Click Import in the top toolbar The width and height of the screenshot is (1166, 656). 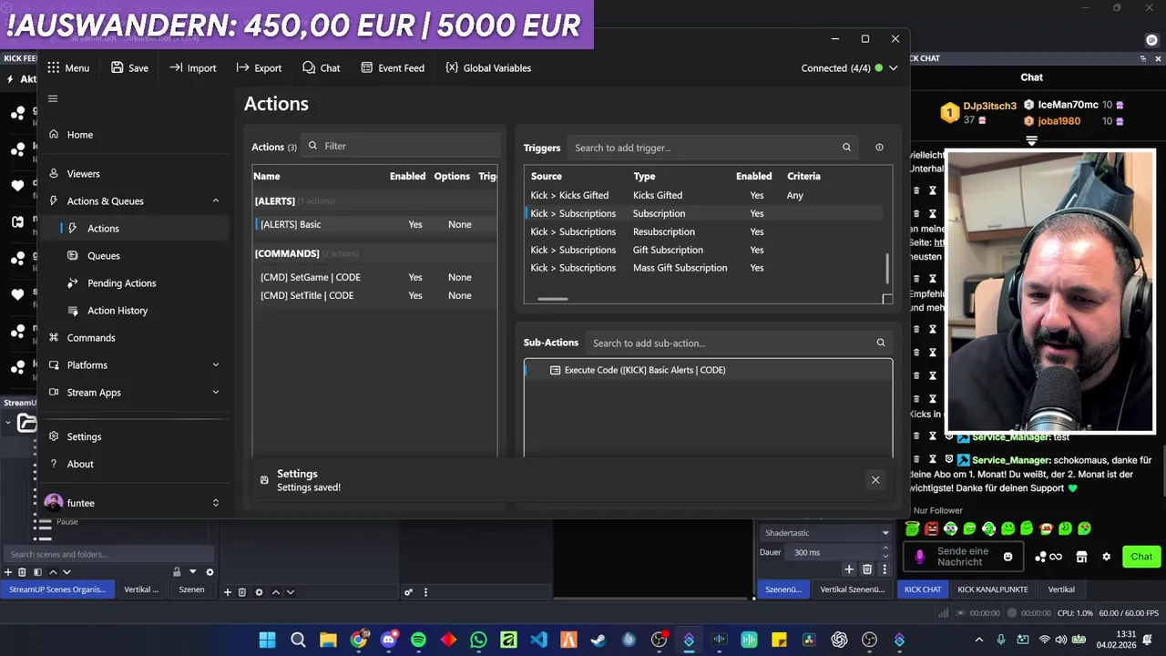pos(192,67)
